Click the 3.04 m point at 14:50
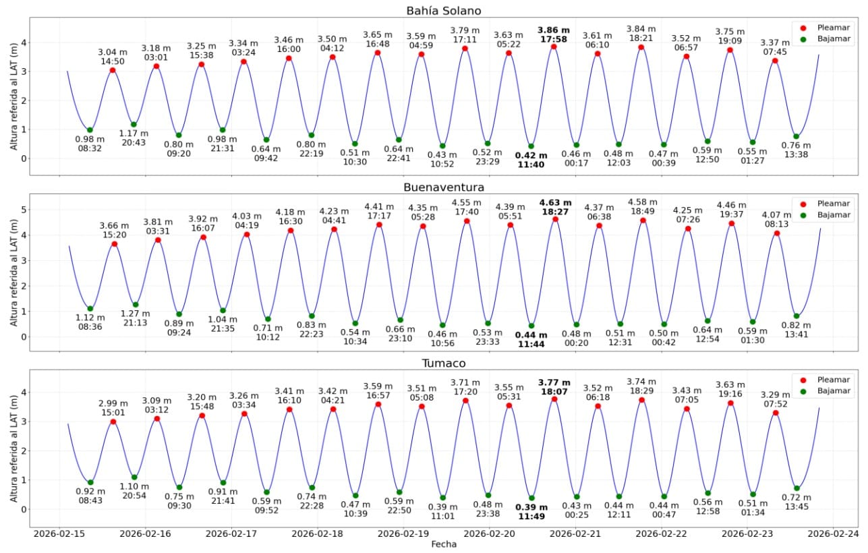The width and height of the screenshot is (868, 553). [x=113, y=70]
